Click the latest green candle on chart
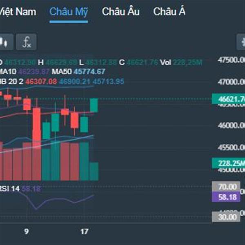The width and height of the screenshot is (245, 245). point(94,105)
